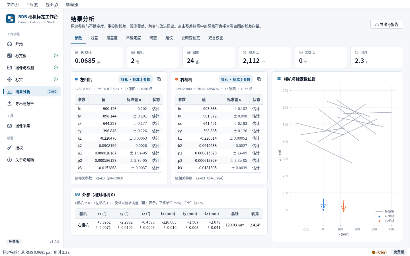
Task: Open 图像采集 camera tool
Action: click(x=32, y=126)
